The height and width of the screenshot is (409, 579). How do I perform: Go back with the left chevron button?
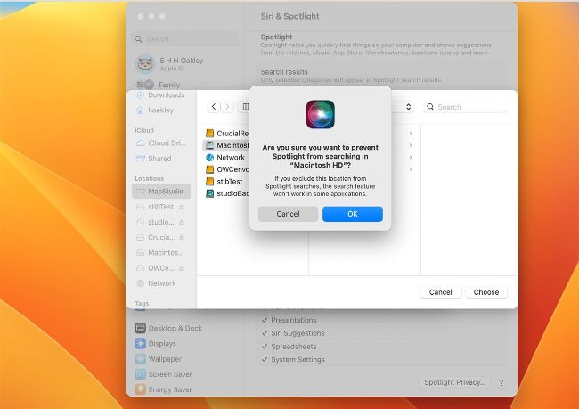[214, 107]
